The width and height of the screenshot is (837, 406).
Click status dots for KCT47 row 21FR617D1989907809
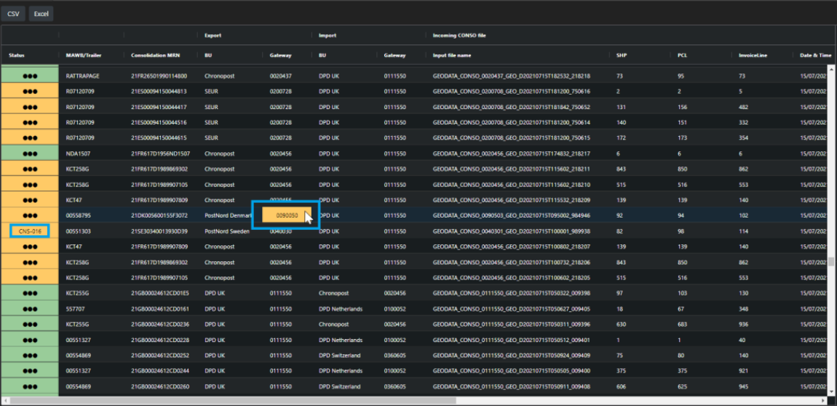point(30,200)
